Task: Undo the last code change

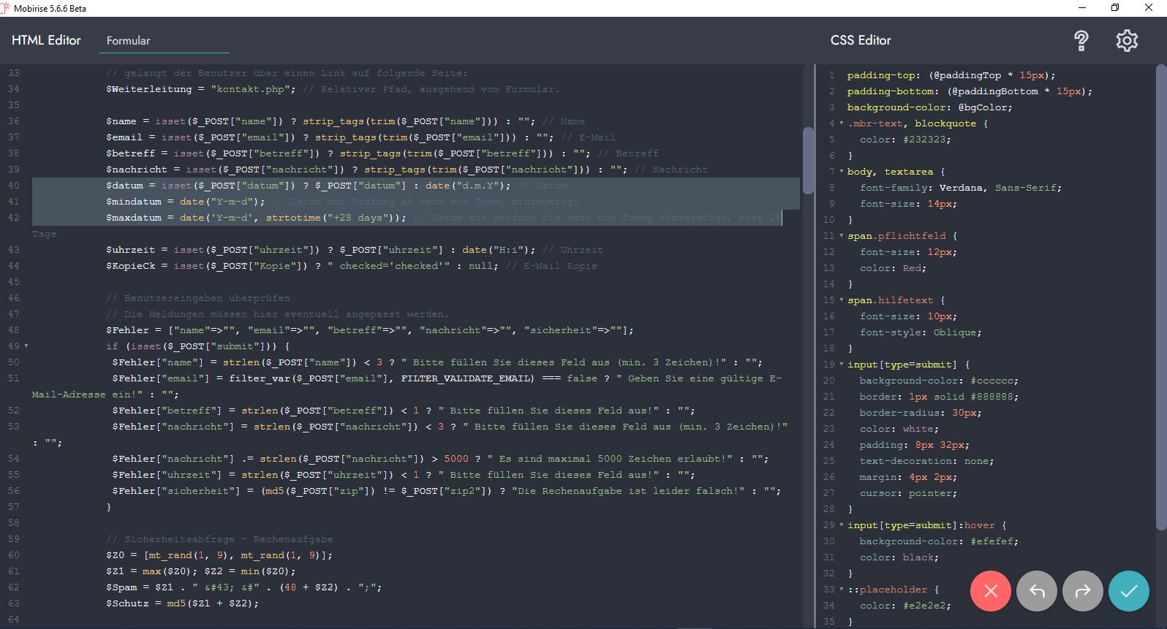Action: [1037, 591]
